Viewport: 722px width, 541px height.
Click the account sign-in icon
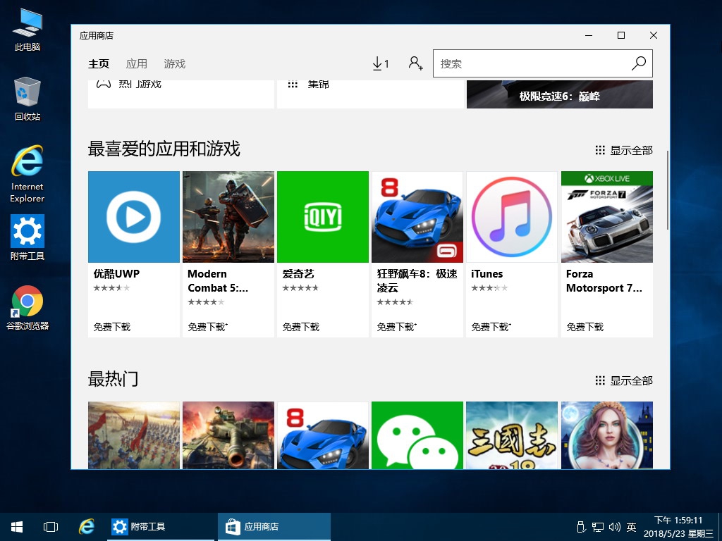415,63
